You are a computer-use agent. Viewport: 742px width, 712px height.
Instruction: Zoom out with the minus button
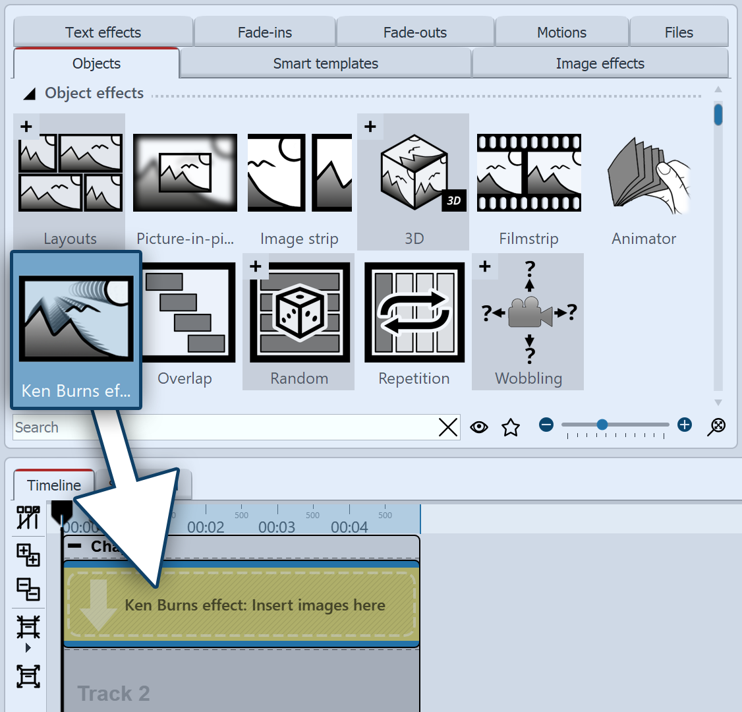pos(546,425)
